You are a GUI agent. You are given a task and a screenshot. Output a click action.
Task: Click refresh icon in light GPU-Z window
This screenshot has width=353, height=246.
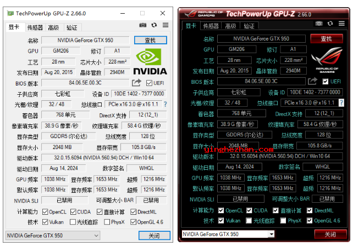[x=154, y=25]
